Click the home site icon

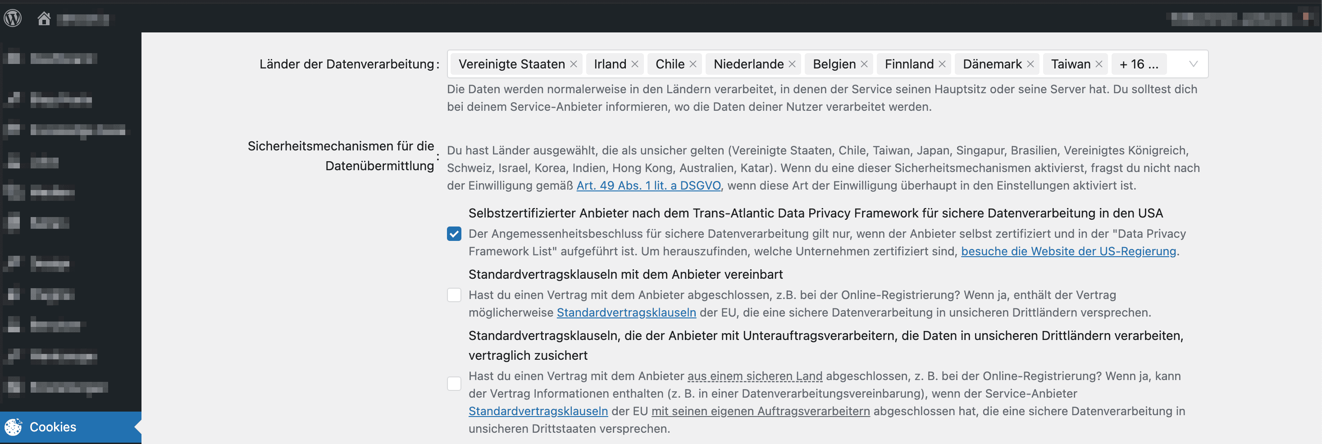tap(44, 18)
